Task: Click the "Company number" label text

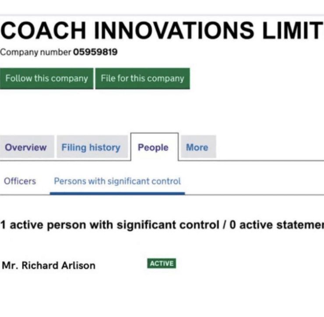Action: [x=35, y=53]
